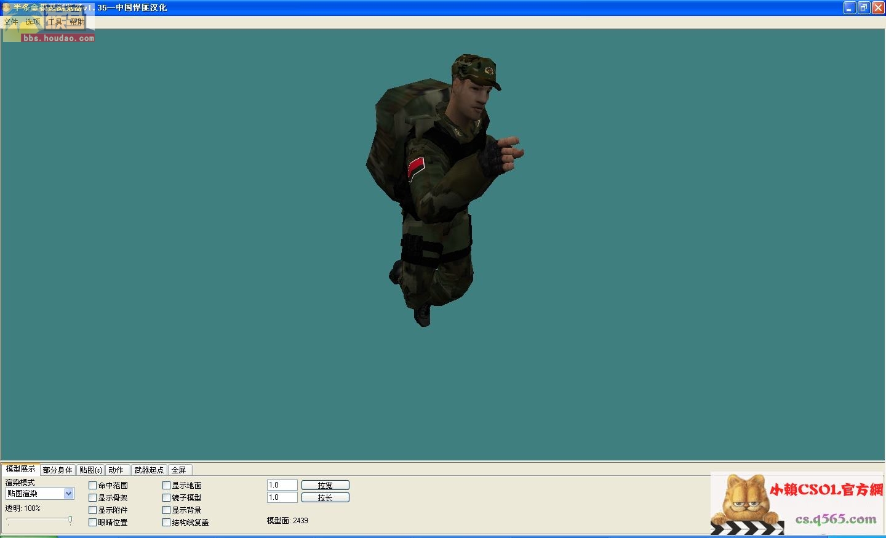Enable the 命中范围 checkbox

pyautogui.click(x=93, y=486)
